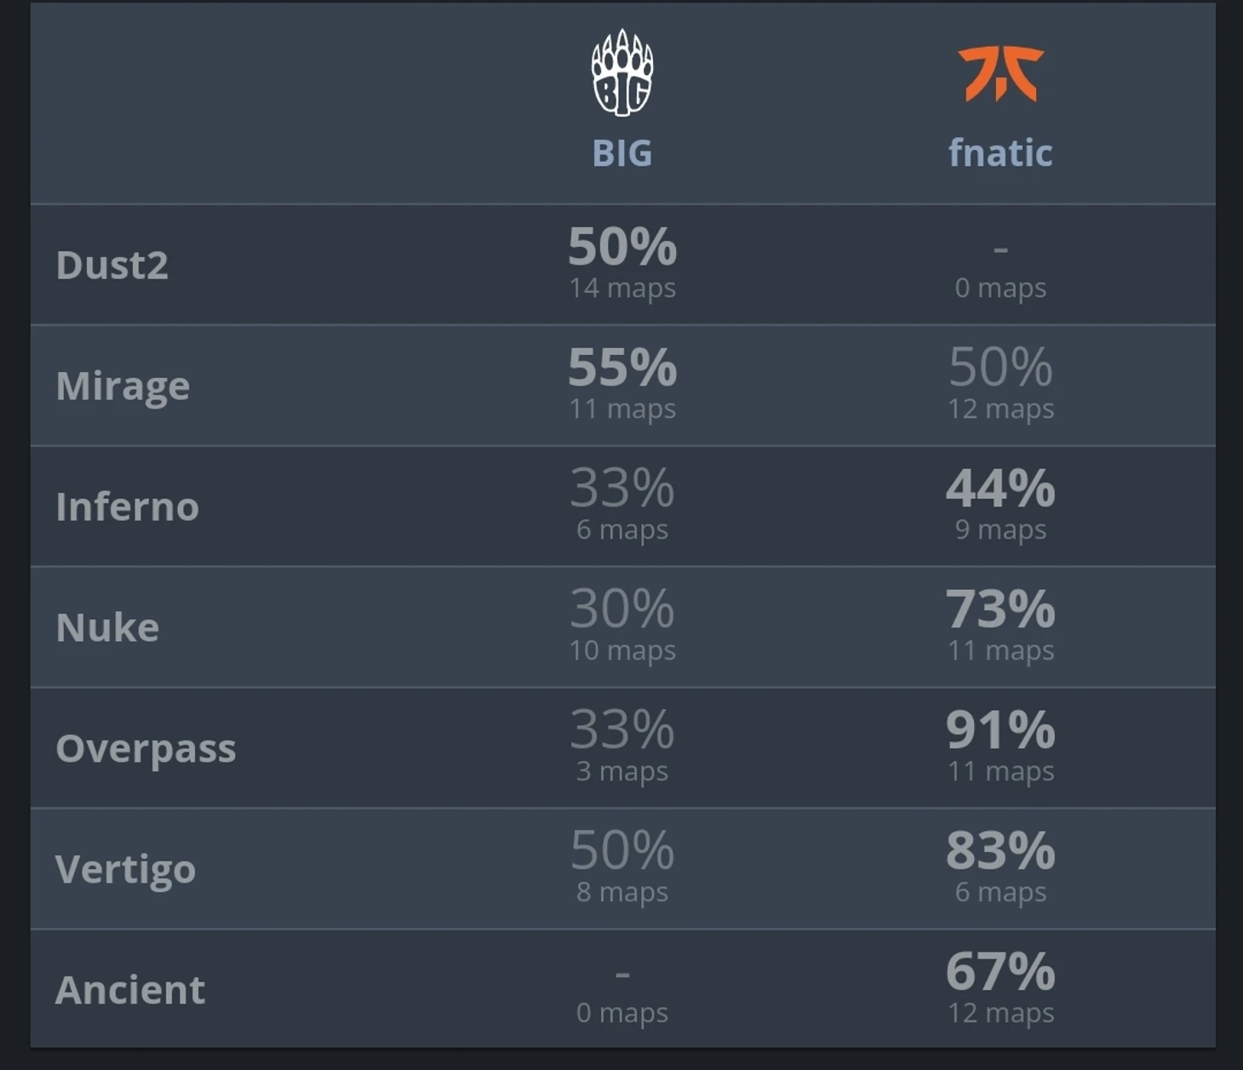Open the fnatic team name link

click(1000, 153)
